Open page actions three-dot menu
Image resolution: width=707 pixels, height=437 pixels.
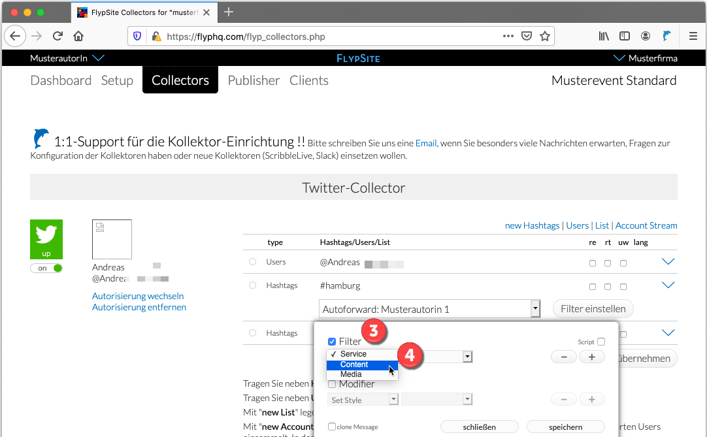coord(508,36)
